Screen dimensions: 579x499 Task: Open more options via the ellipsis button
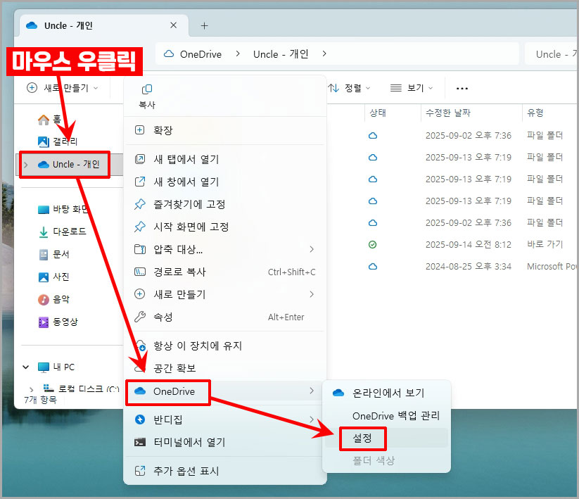coord(462,87)
